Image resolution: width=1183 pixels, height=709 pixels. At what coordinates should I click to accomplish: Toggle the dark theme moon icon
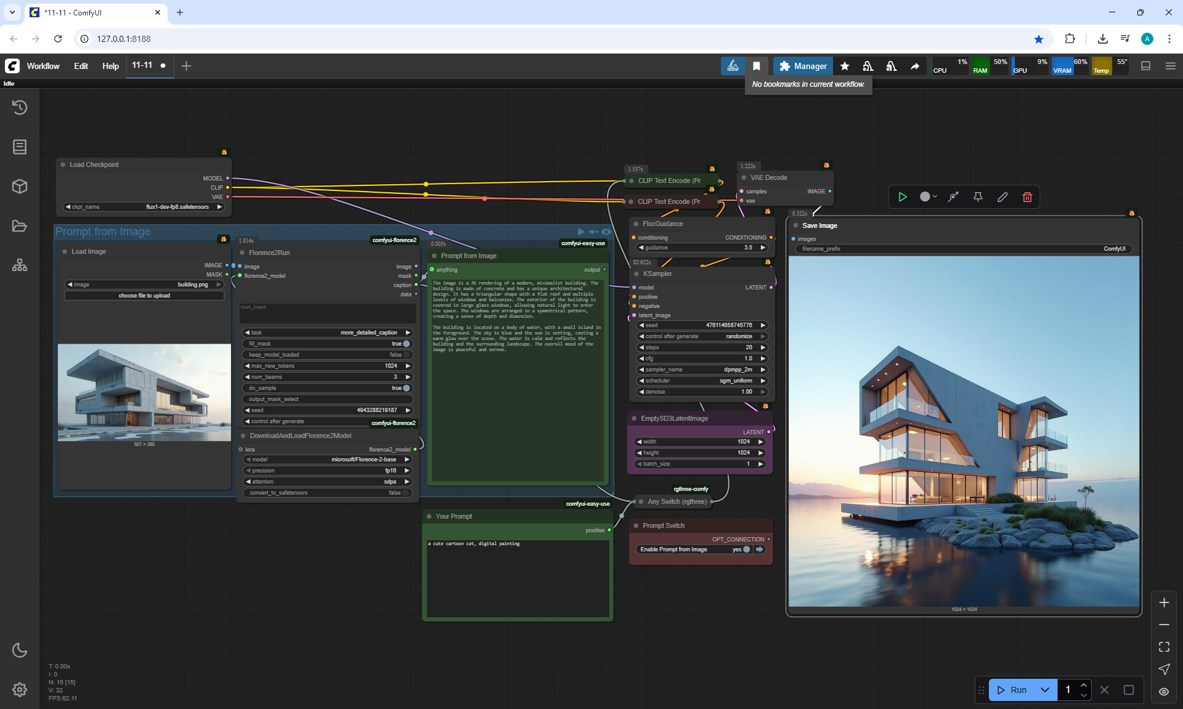point(20,650)
